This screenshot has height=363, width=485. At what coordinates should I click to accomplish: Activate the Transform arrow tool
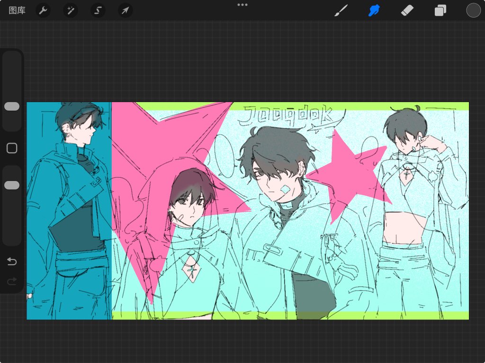(x=125, y=10)
